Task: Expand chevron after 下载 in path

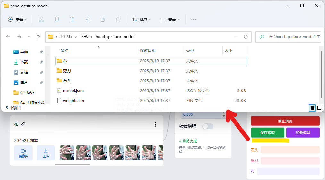Action: [92, 37]
